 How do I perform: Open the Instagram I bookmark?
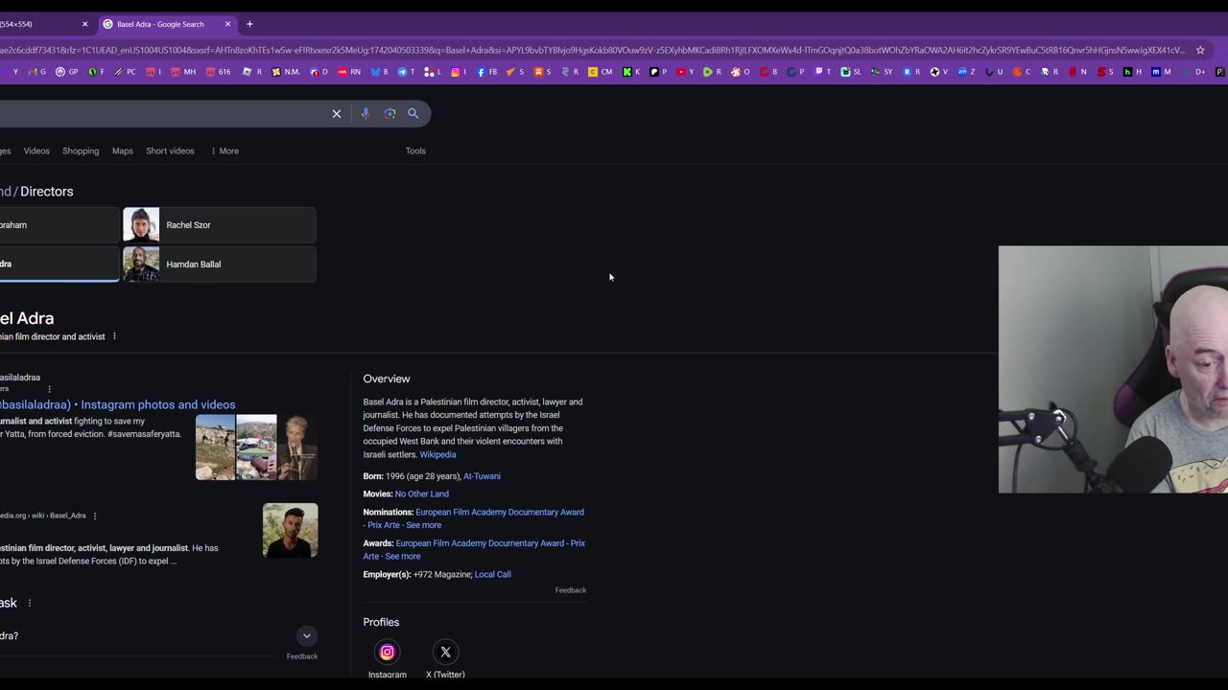[459, 71]
